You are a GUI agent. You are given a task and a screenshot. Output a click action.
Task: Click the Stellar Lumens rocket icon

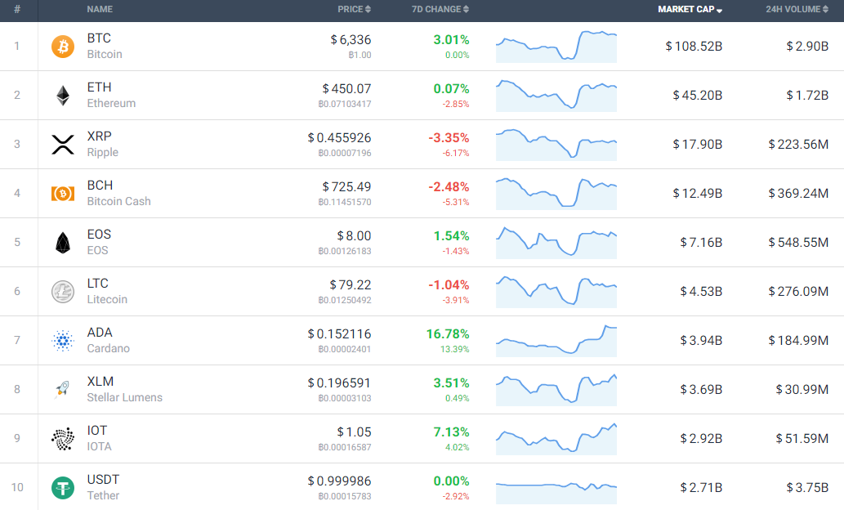[63, 389]
